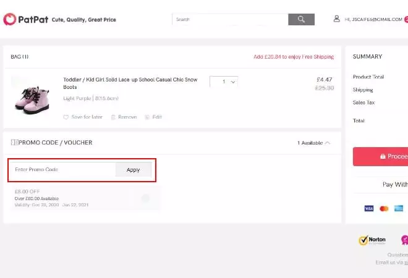
Task: Click the promo voucher ticket icon
Action: click(15, 142)
